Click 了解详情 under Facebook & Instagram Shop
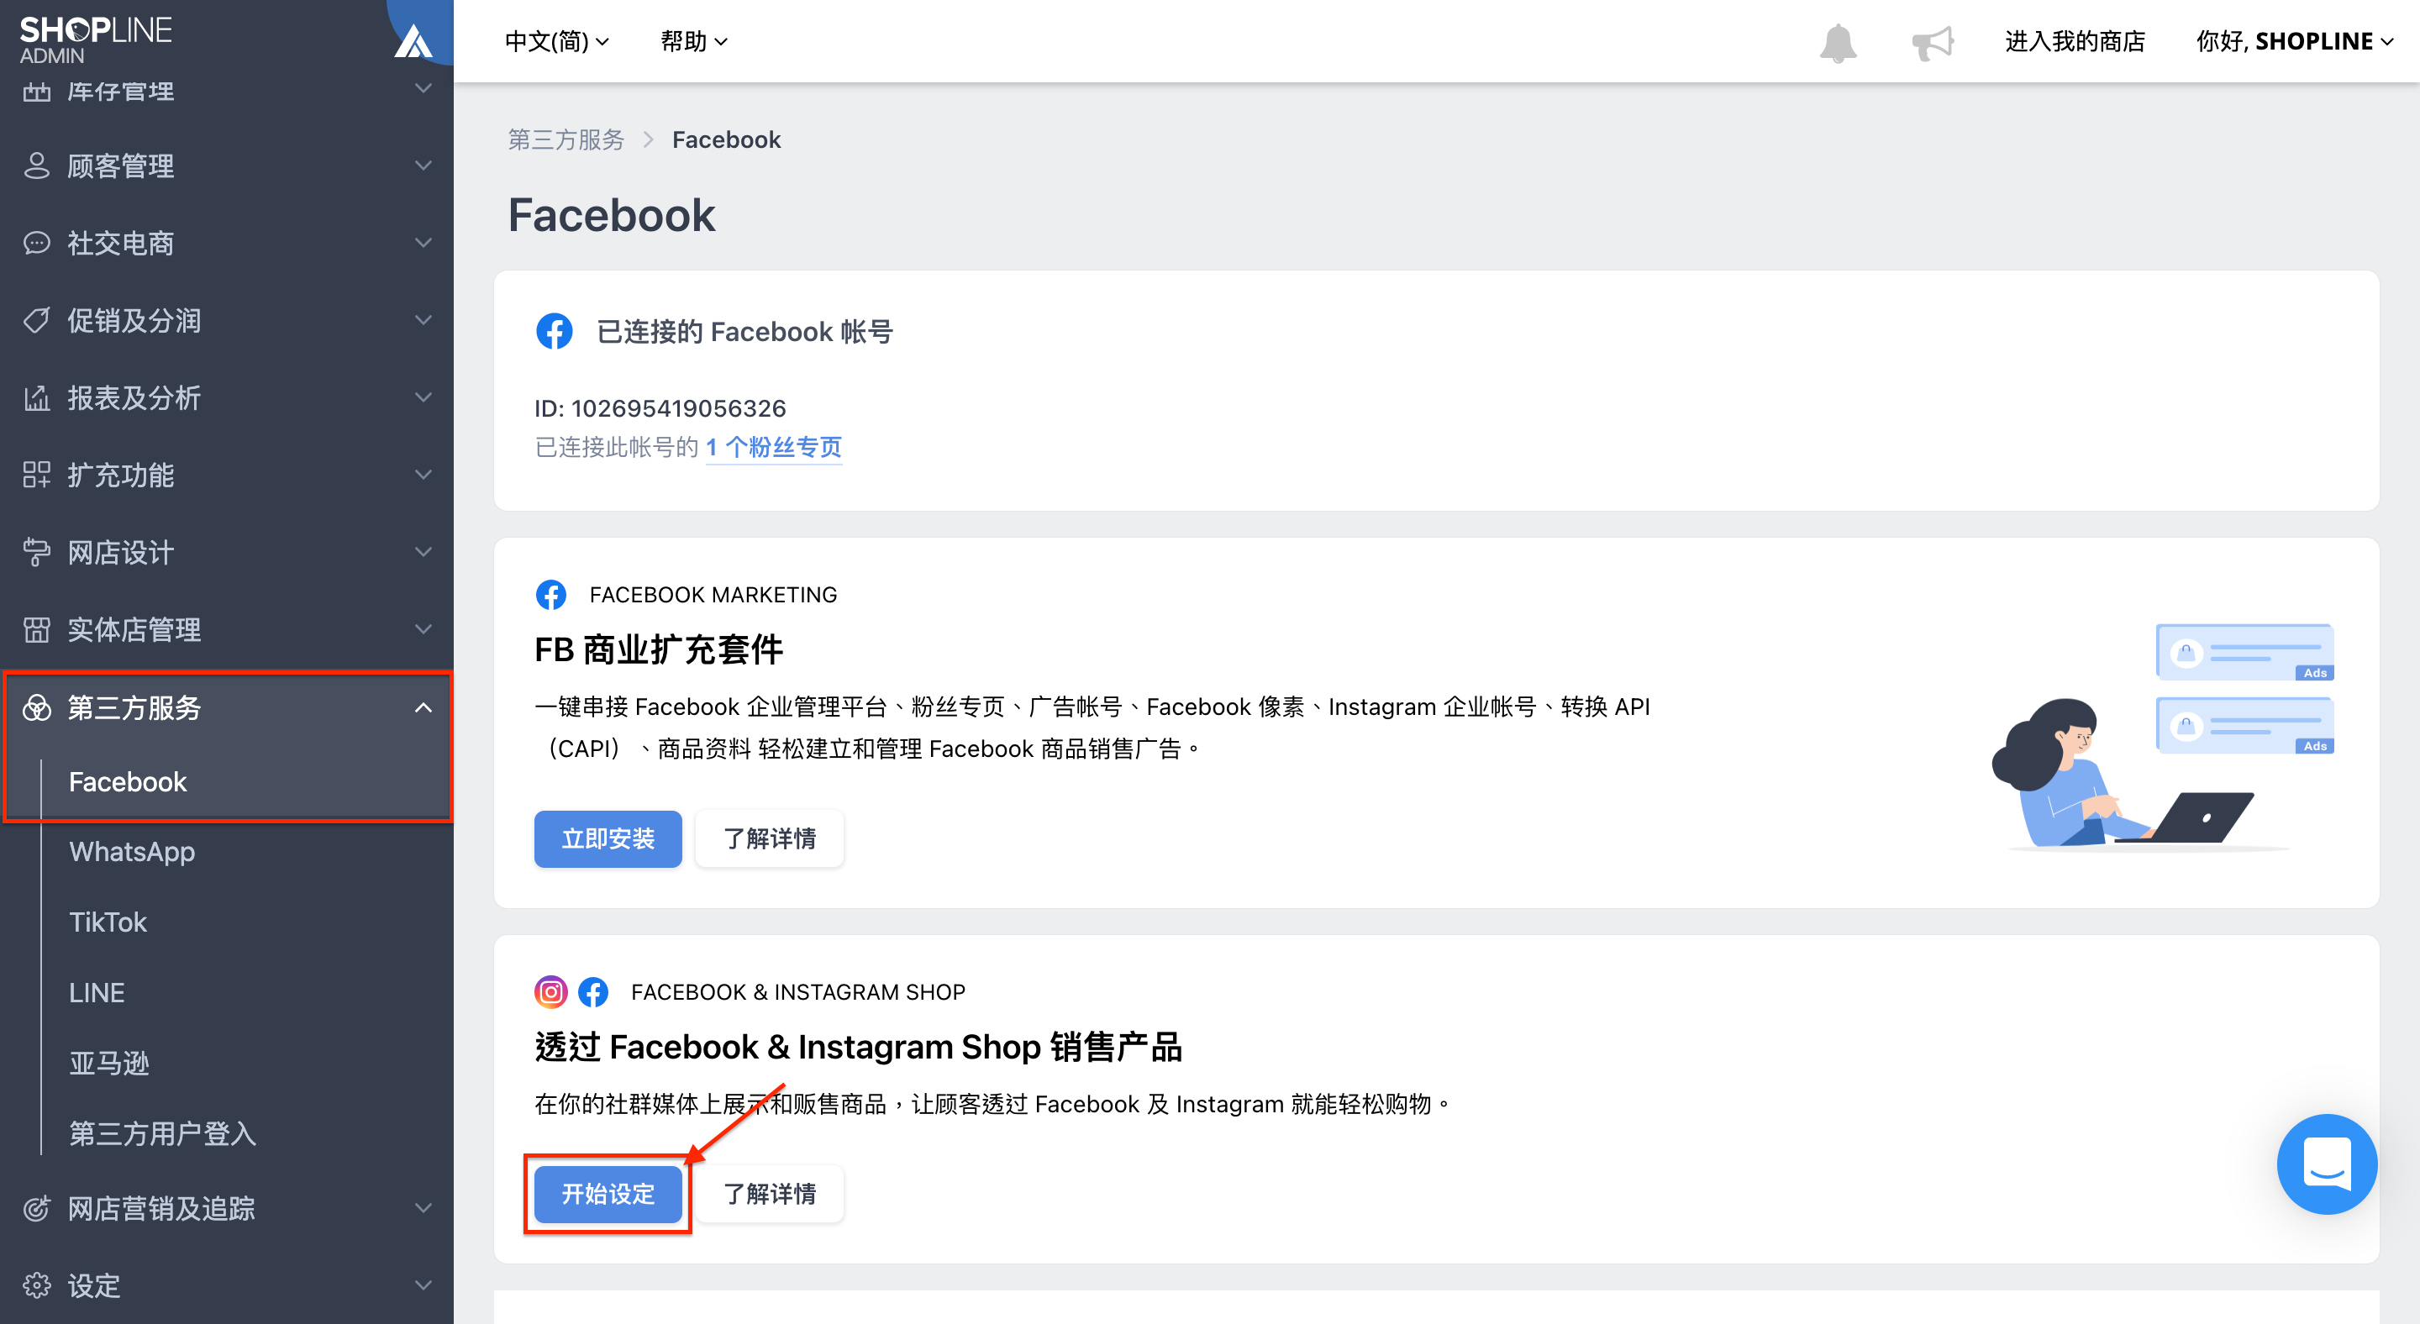 [770, 1194]
